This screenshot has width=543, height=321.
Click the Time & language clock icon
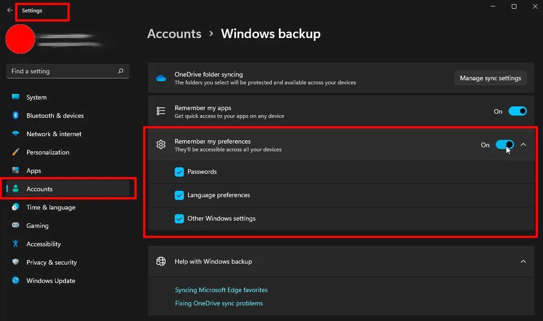[x=16, y=207]
